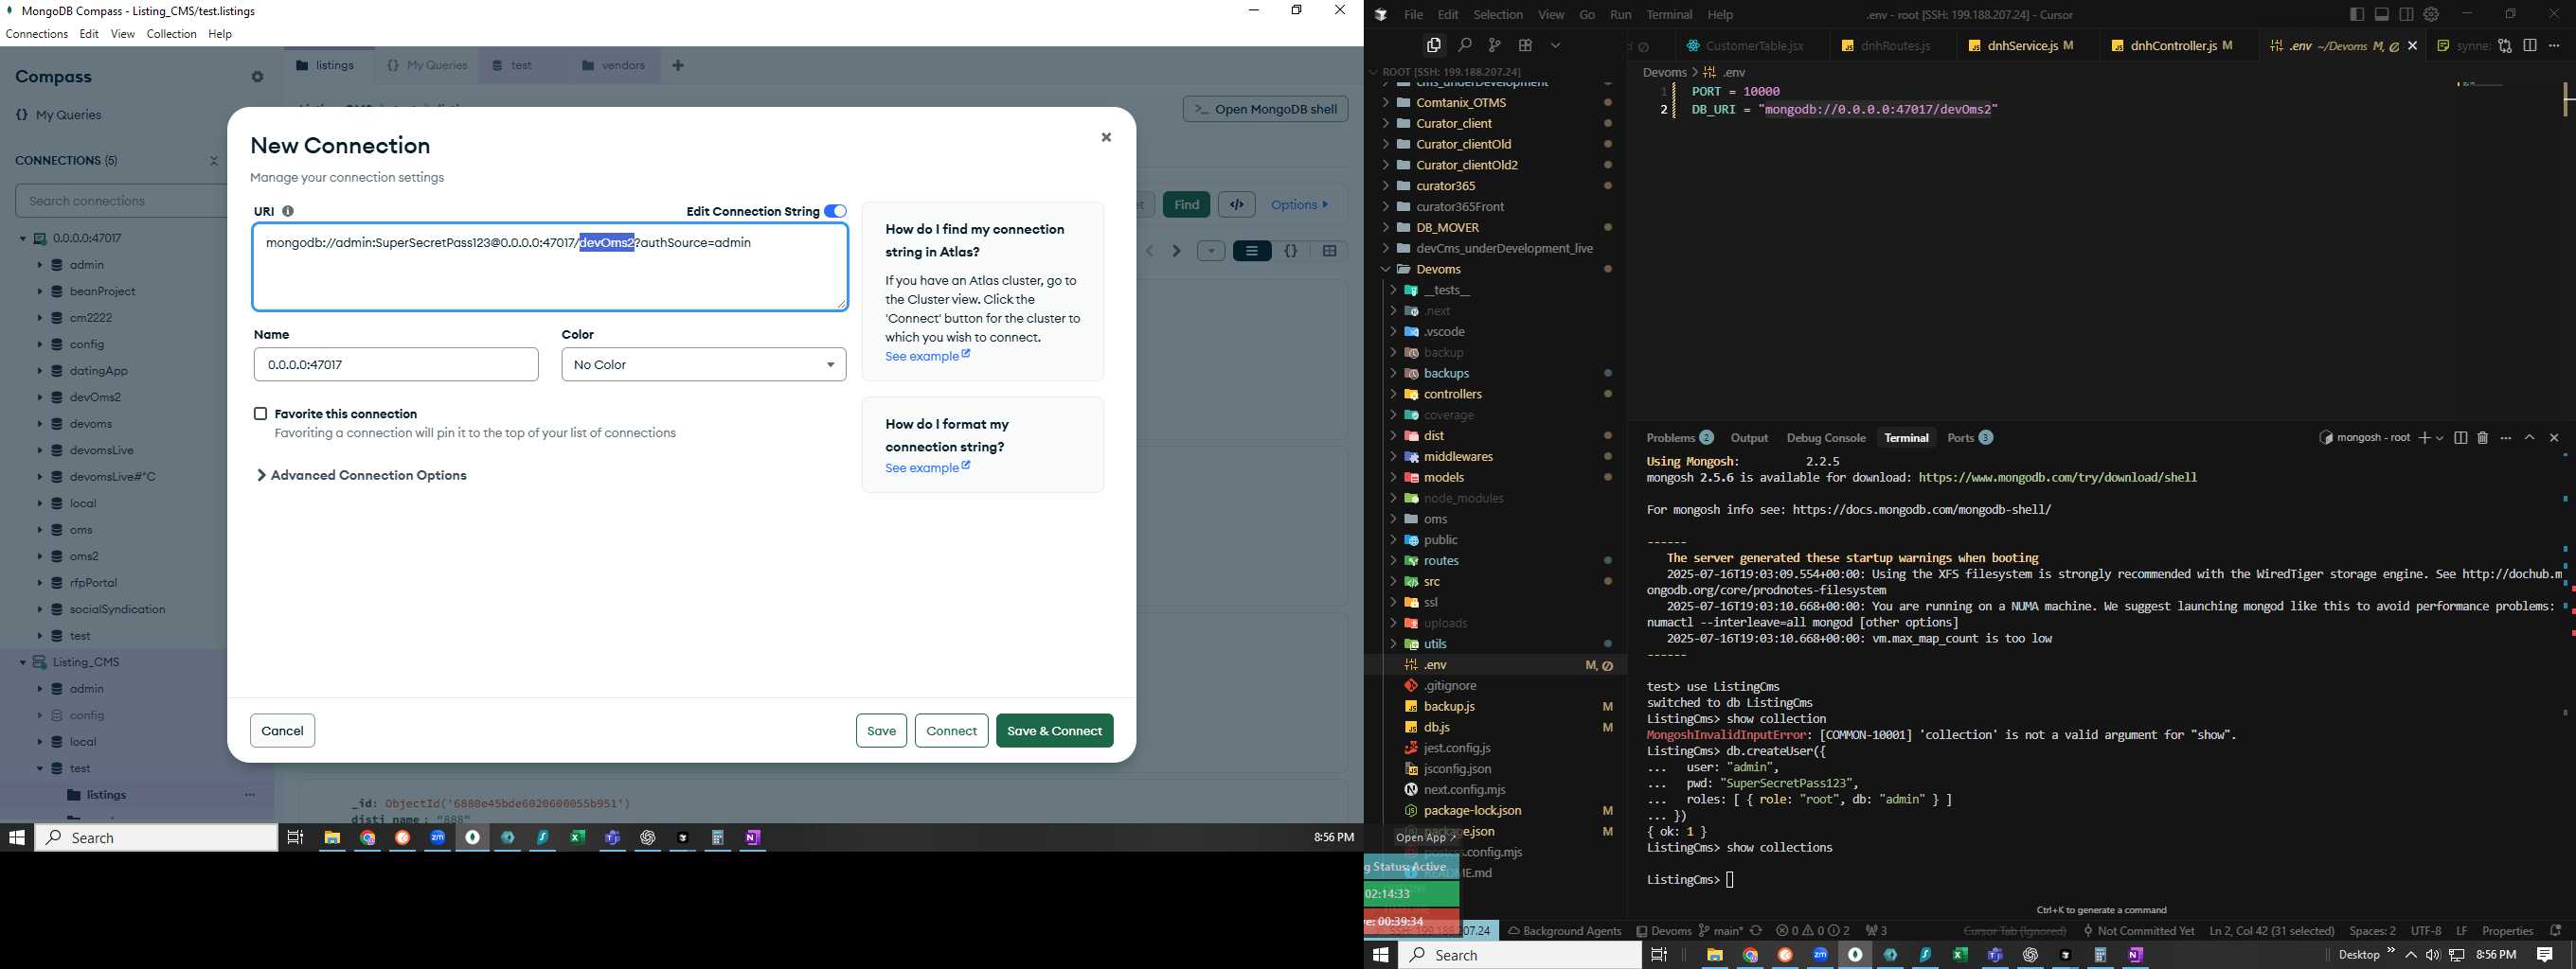
Task: Click volume icon in system tray
Action: pos(2432,955)
